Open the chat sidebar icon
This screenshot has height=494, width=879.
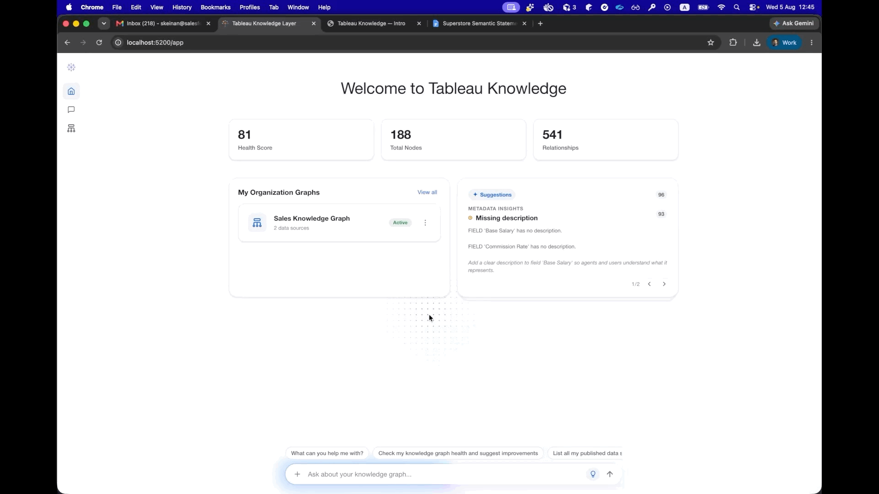coord(71,110)
